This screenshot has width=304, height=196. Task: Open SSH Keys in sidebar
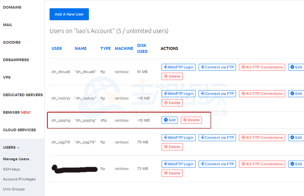[x=12, y=169]
